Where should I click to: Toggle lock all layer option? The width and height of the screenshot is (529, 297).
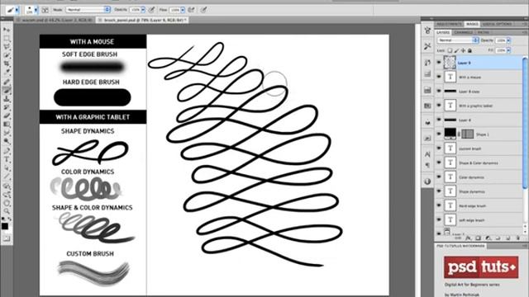pos(469,50)
